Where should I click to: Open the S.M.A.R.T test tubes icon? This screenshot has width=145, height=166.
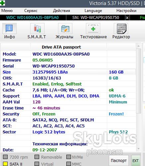click(37, 29)
